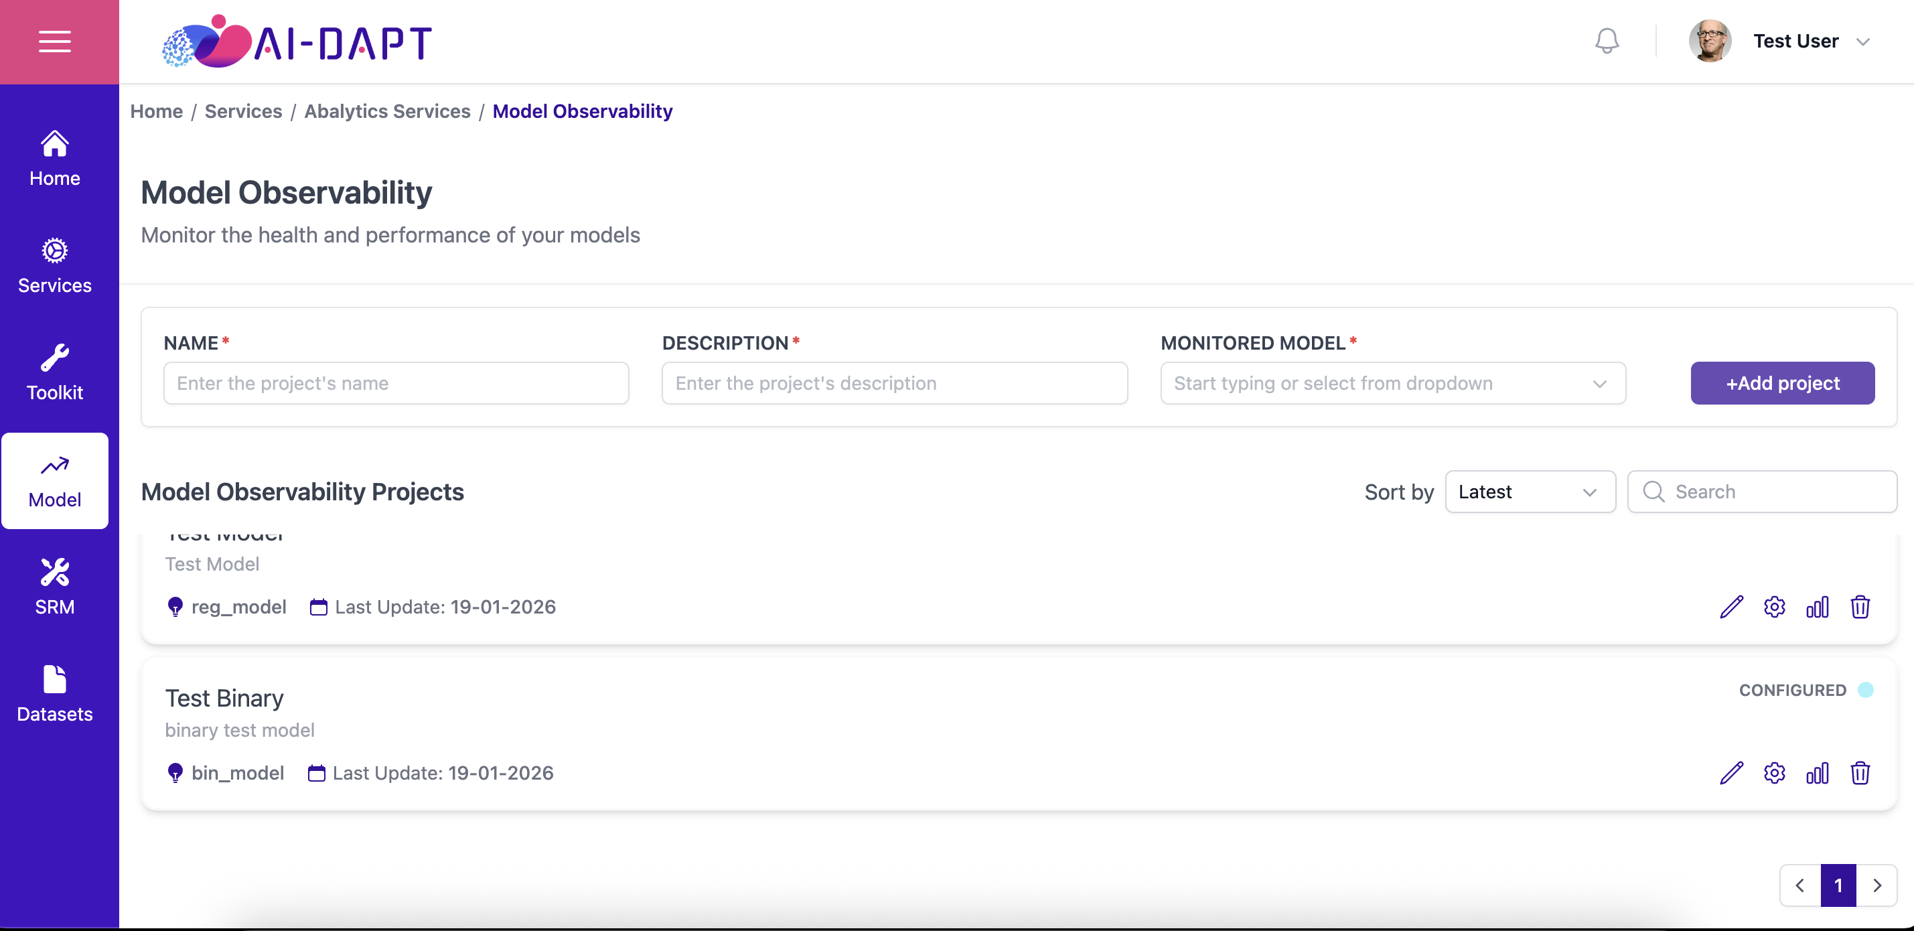The width and height of the screenshot is (1914, 931).
Task: Open notifications bell icon
Action: [1607, 41]
